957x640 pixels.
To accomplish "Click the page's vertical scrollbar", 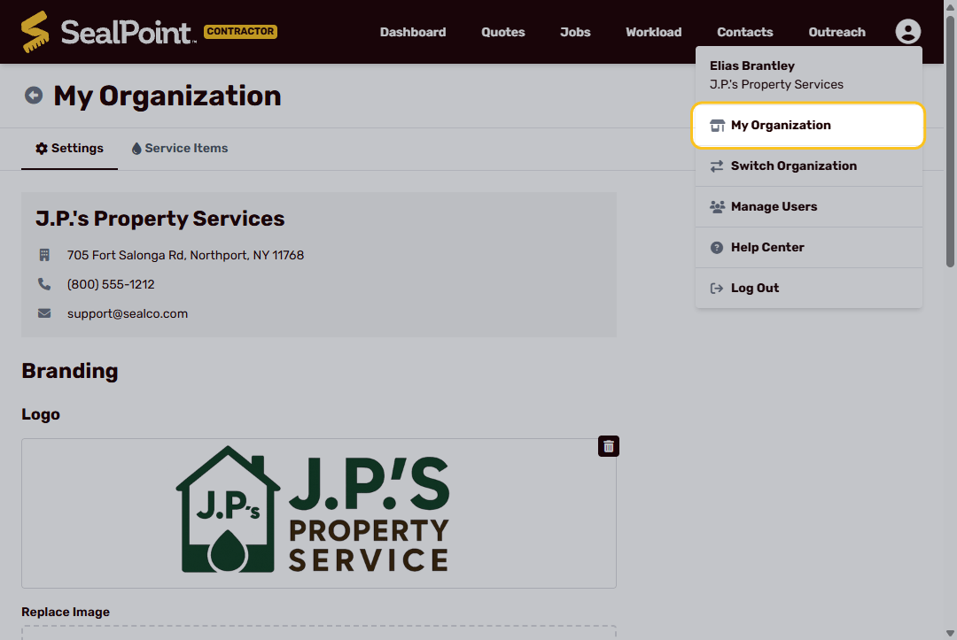I will [x=950, y=142].
